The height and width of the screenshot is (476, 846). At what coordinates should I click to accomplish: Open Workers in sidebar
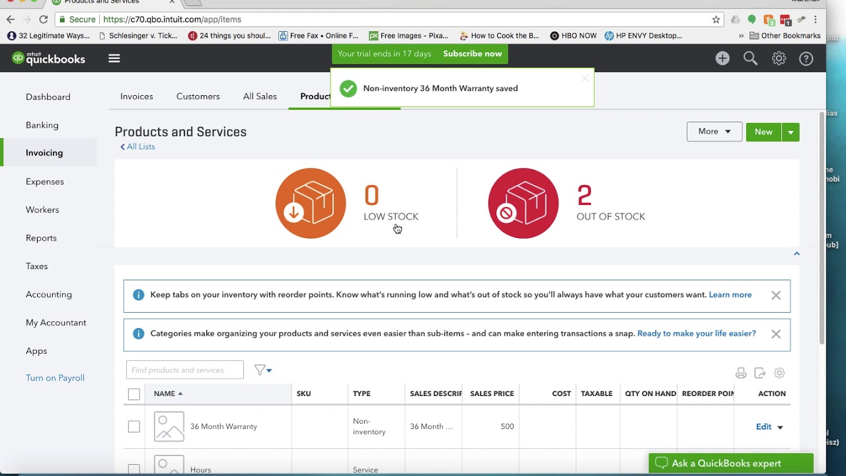pyautogui.click(x=42, y=210)
